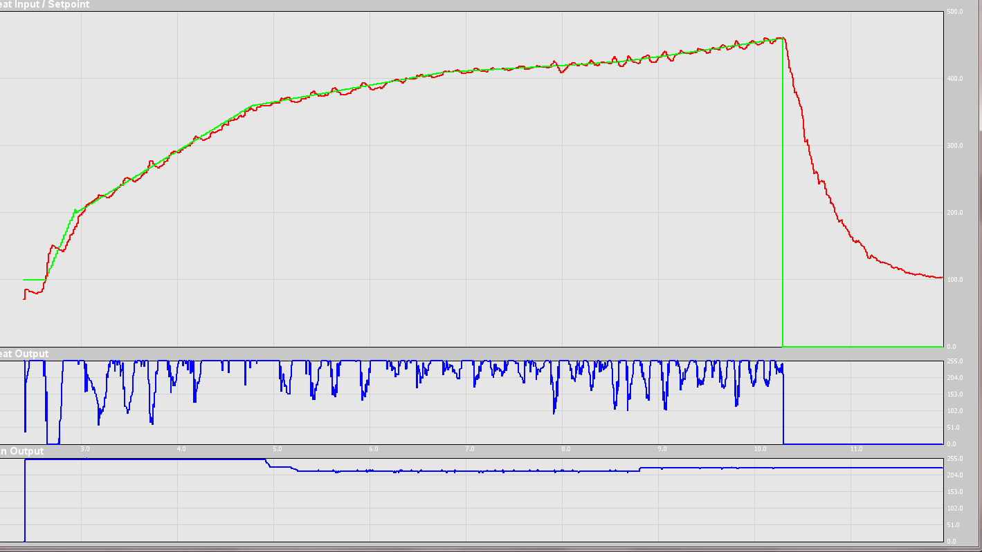Click the 255.0 label on Fan Output axis
The image size is (982, 552).
[x=954, y=459]
